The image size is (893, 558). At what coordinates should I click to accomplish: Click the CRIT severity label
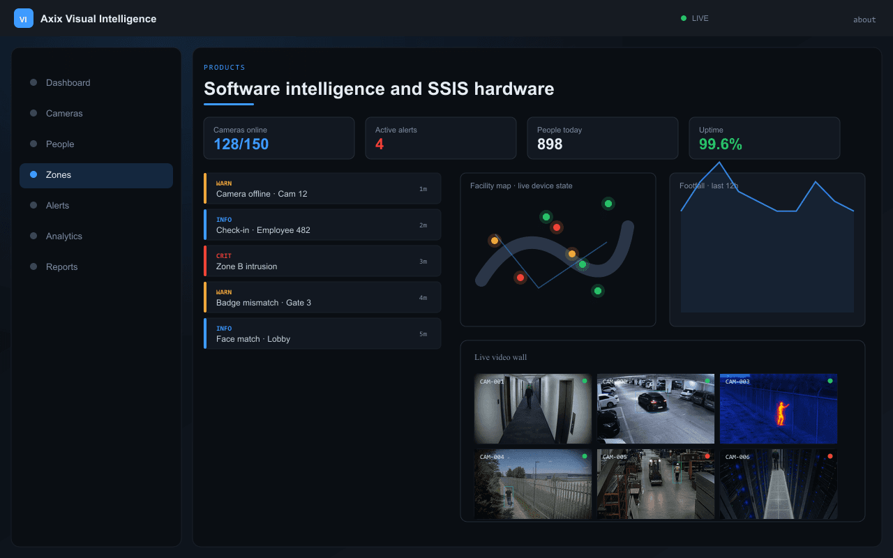[x=224, y=256]
